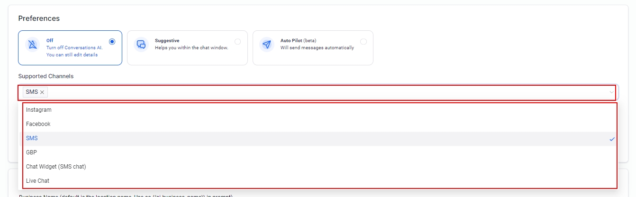The height and width of the screenshot is (197, 636).
Task: Choose Instagram from the channels list
Action: pyautogui.click(x=39, y=110)
